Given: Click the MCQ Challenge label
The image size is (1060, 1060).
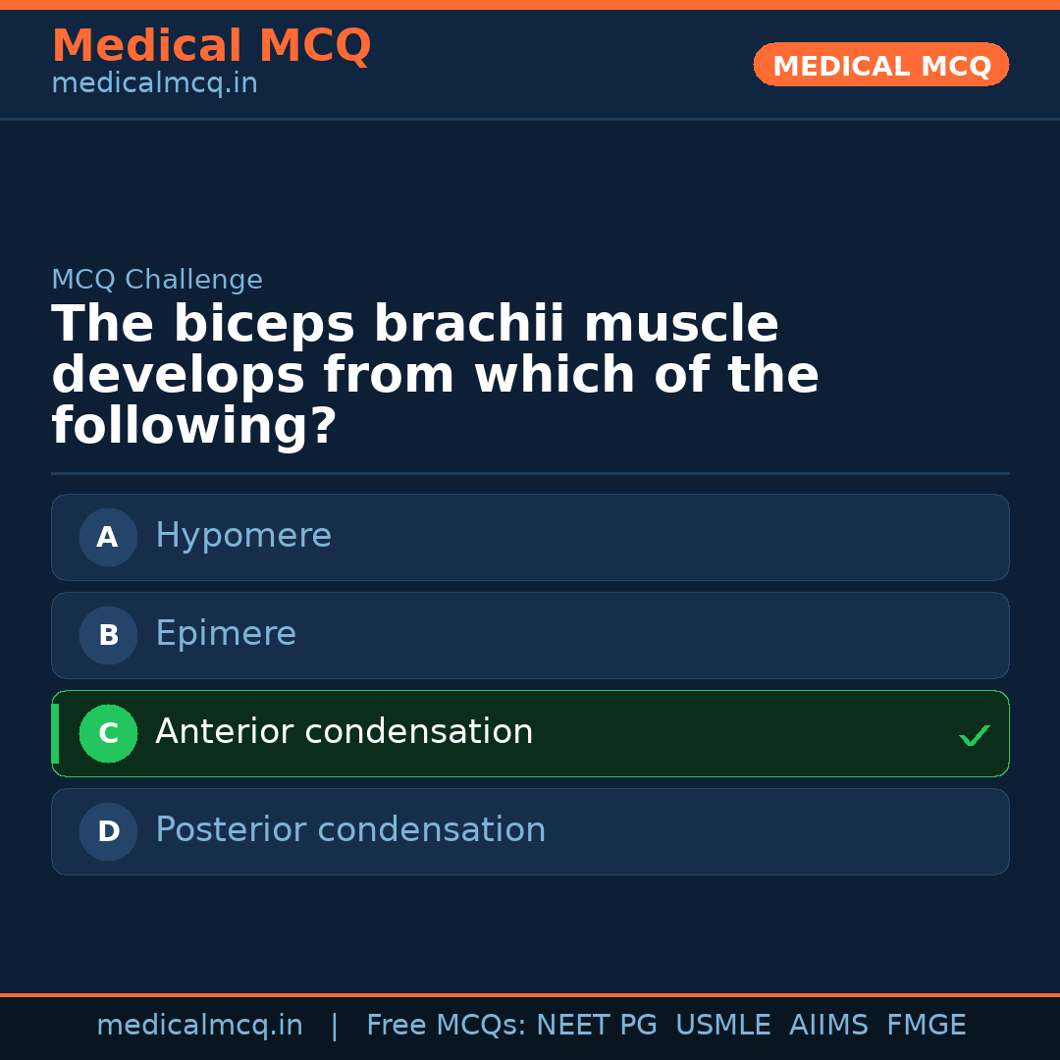Looking at the screenshot, I should 157,280.
